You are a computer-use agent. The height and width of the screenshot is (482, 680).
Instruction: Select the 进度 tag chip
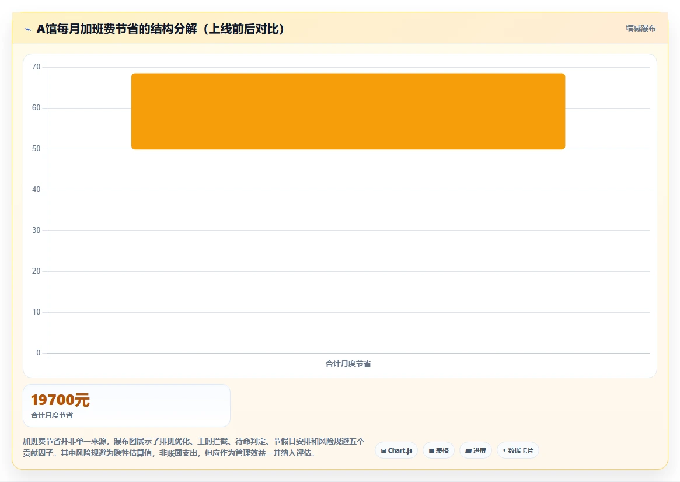click(x=475, y=450)
